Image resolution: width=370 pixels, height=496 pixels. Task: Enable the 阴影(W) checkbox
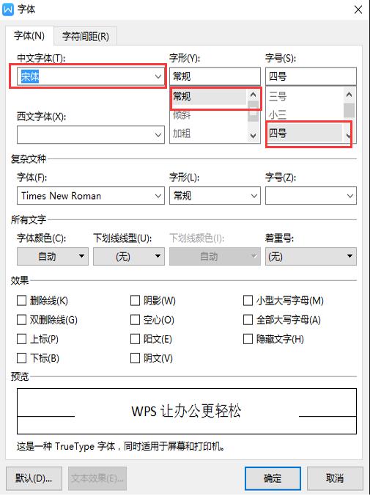point(135,301)
